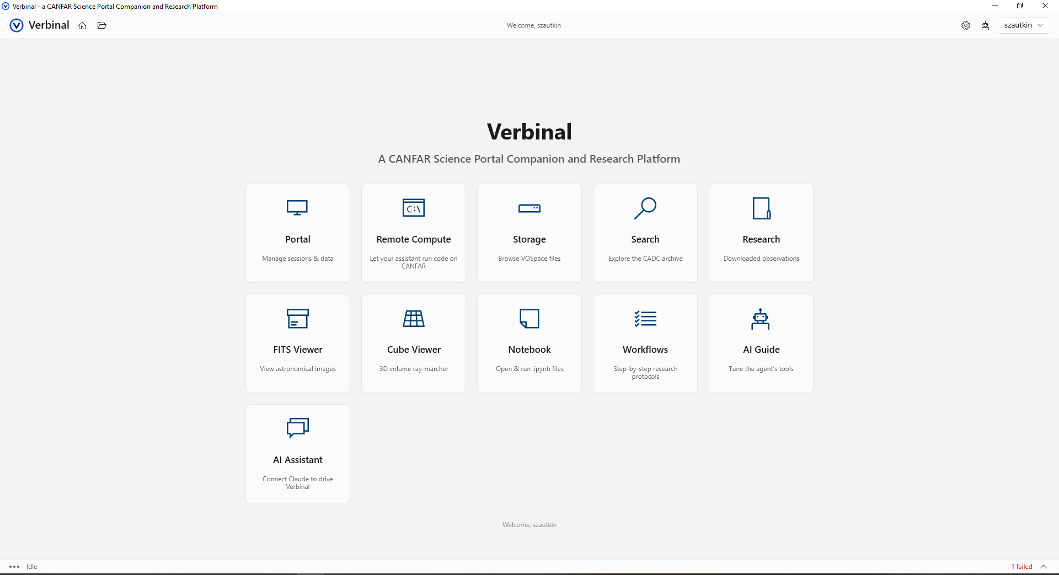Go to the Home icon in header
The image size is (1059, 575).
(82, 25)
